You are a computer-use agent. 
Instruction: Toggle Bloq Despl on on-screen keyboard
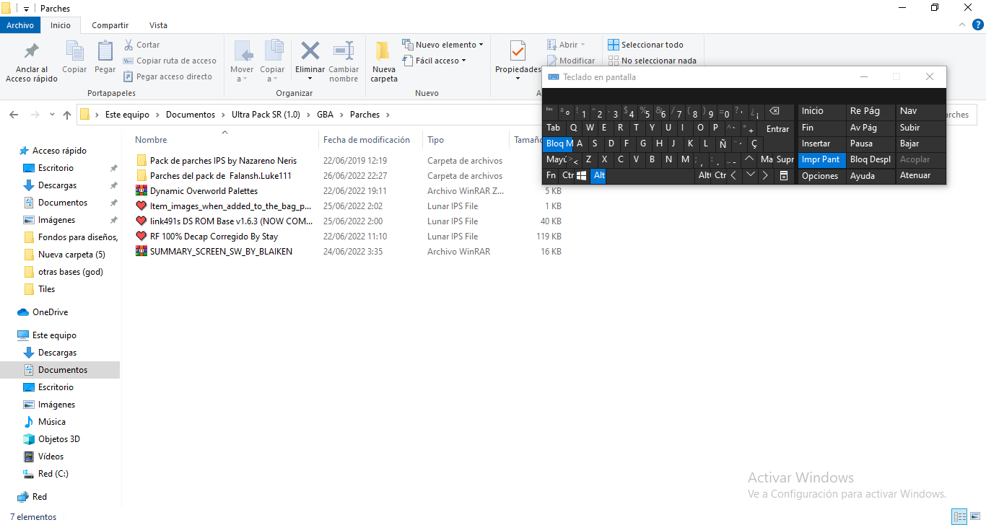tap(870, 159)
